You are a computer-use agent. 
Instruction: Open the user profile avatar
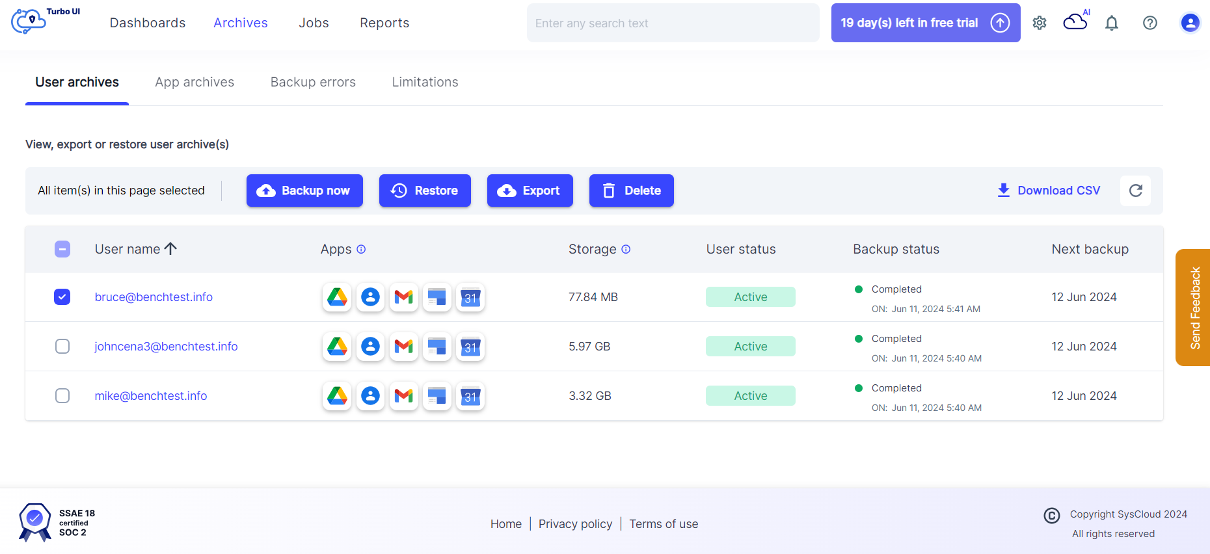pyautogui.click(x=1189, y=23)
